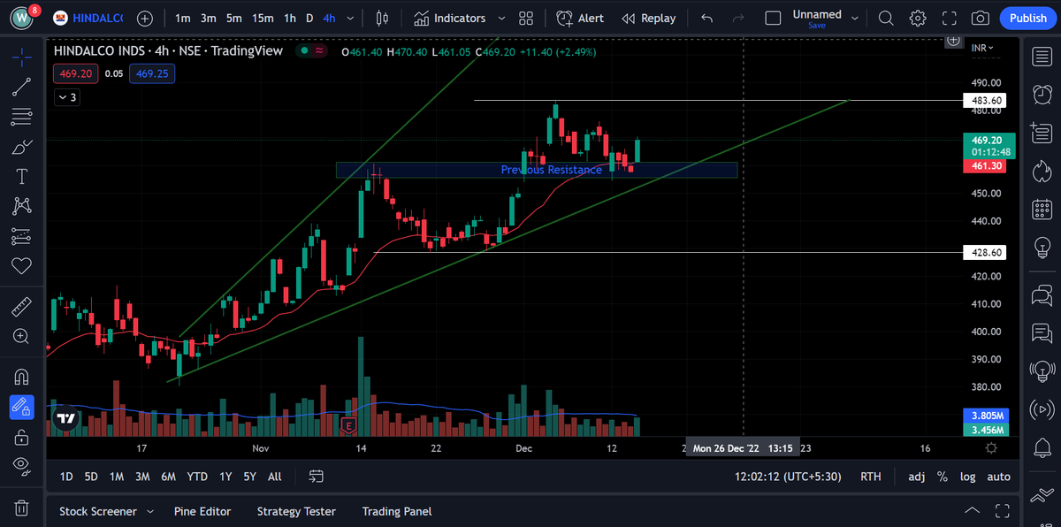
Task: Open the Unnamed layout dropdown
Action: [x=855, y=18]
